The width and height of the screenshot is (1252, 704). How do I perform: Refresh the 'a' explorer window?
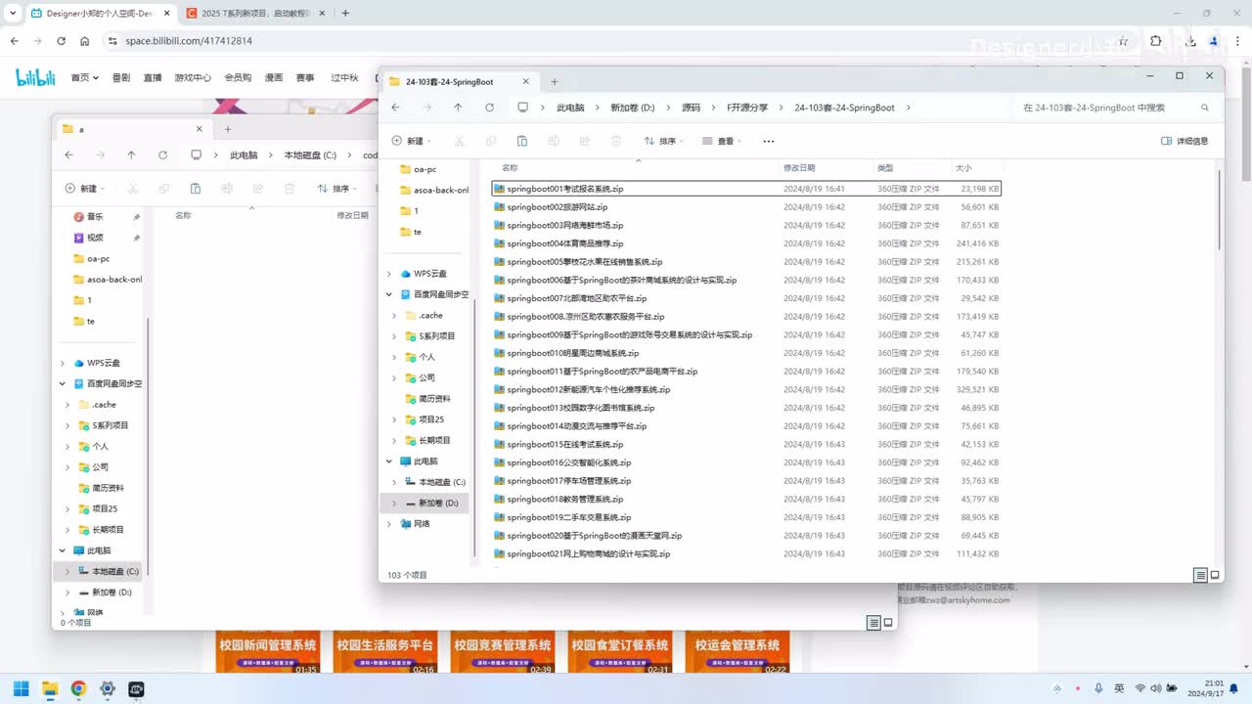pyautogui.click(x=162, y=154)
